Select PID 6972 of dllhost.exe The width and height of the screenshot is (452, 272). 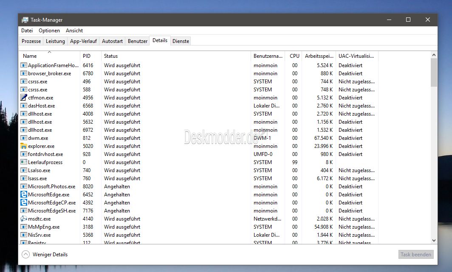tap(88, 130)
